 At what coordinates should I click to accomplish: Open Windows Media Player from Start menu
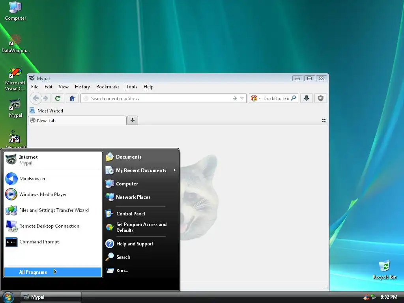(53, 194)
